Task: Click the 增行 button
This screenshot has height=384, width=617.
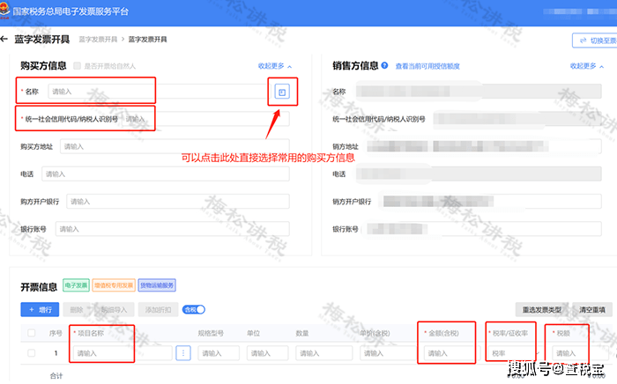Action: pyautogui.click(x=39, y=309)
